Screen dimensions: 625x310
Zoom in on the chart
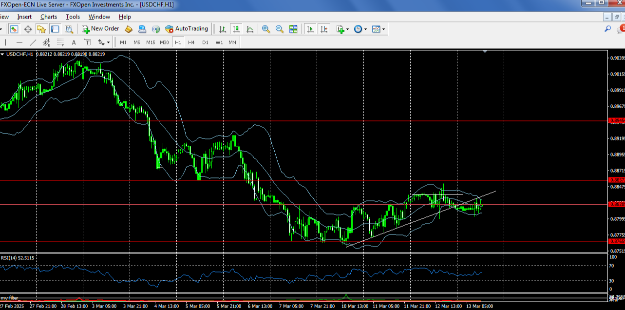[x=266, y=29]
